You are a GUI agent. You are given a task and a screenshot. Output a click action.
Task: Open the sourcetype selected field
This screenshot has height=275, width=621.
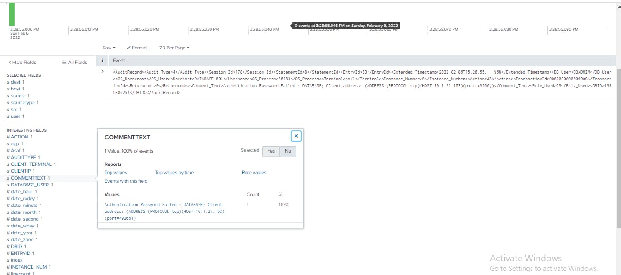pyautogui.click(x=22, y=103)
